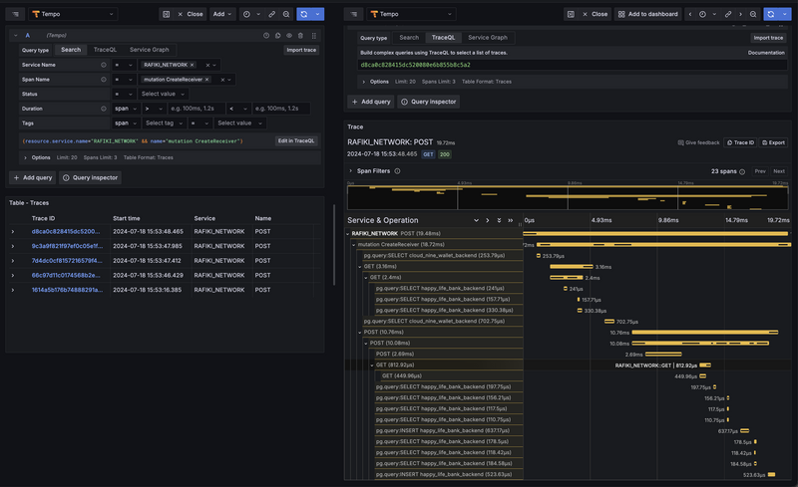Select Search query type in left pane
Screen dimensions: 798x487
pos(71,50)
